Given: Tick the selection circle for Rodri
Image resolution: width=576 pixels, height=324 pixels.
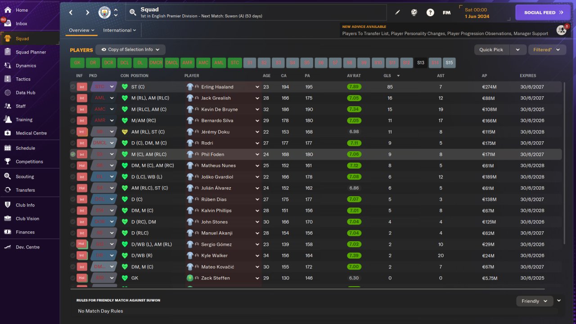Looking at the screenshot, I should coord(73,143).
